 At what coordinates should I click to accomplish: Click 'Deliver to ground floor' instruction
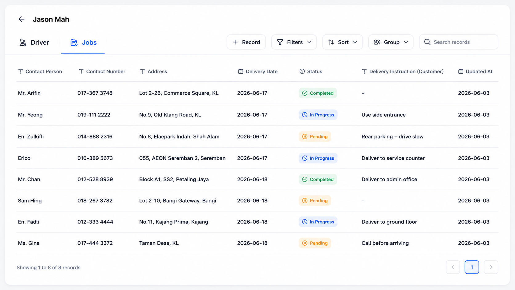pyautogui.click(x=389, y=222)
